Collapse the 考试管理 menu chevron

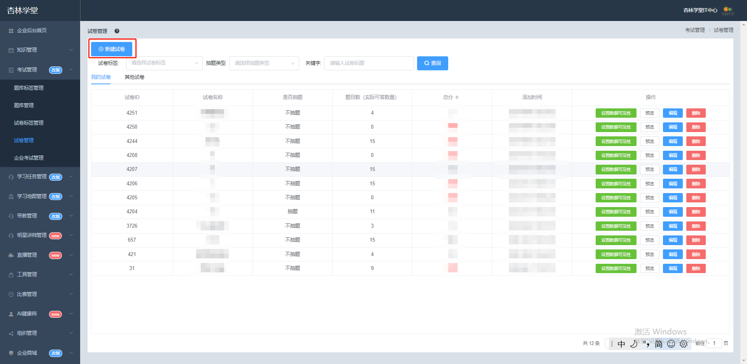[71, 70]
